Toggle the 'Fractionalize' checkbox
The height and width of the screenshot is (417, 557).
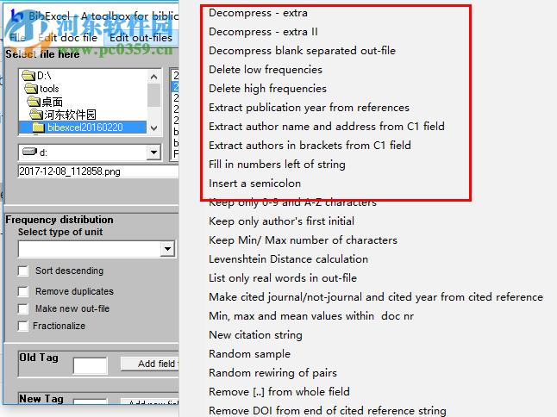point(23,327)
